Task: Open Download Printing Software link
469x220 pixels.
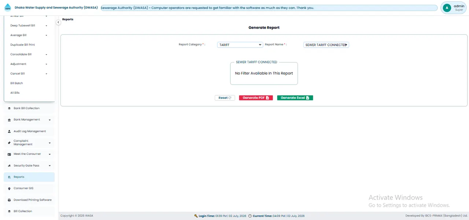Action: coord(33,200)
